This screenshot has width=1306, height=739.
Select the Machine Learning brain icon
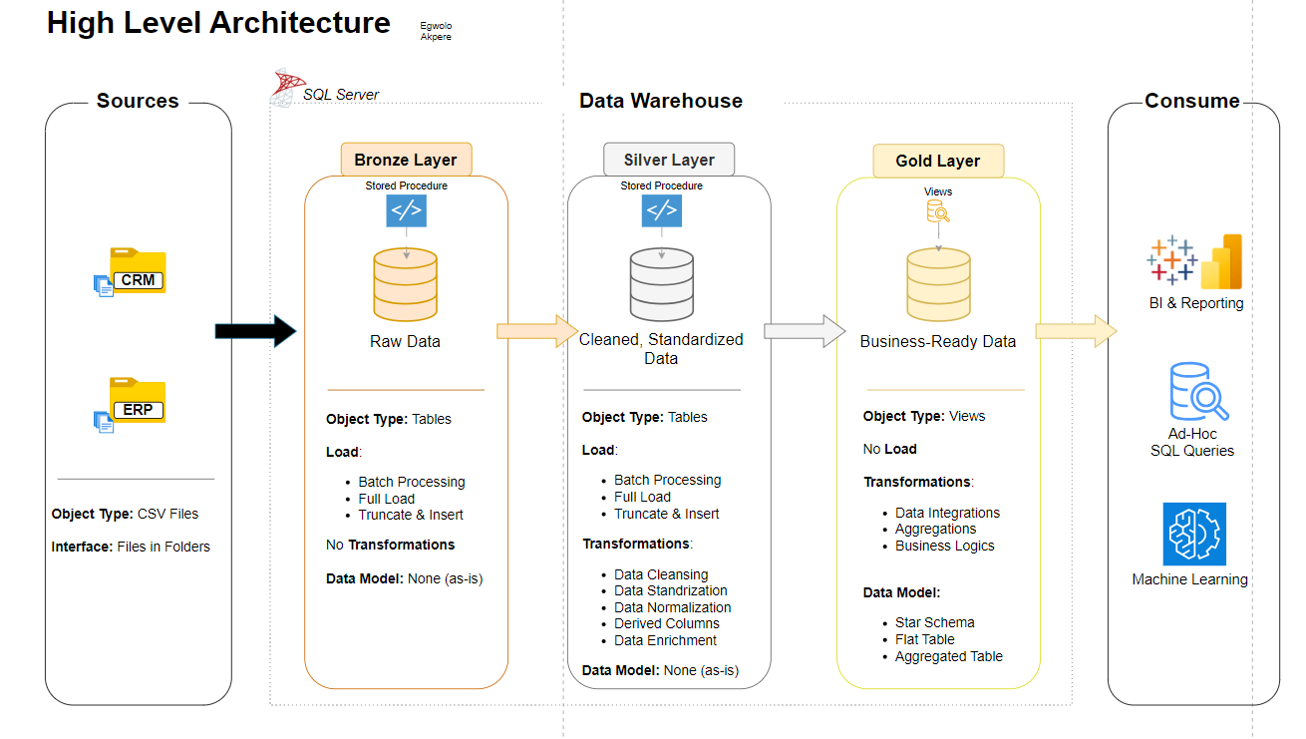click(x=1193, y=535)
